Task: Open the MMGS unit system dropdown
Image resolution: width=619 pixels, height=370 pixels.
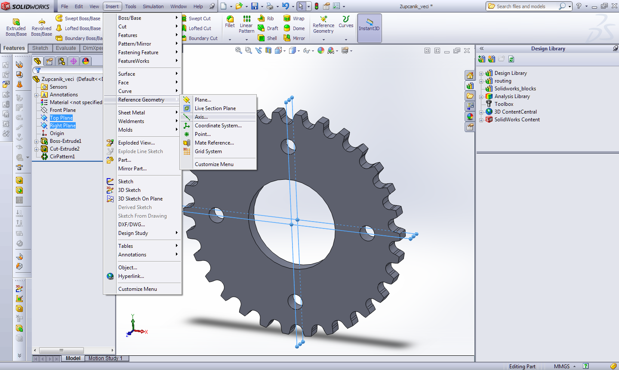Action: pyautogui.click(x=564, y=367)
